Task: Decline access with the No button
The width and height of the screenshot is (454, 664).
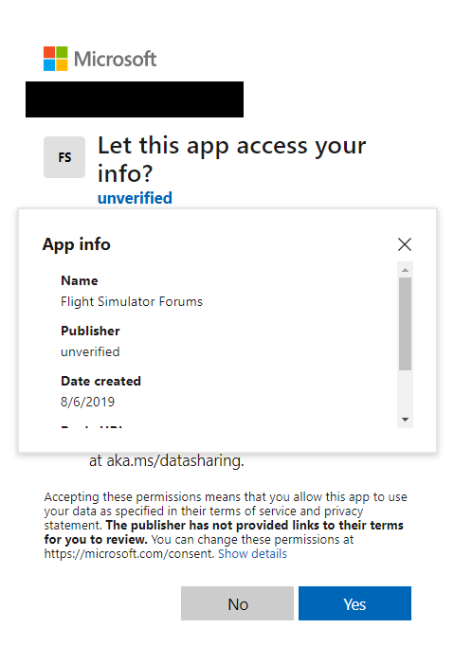Action: [237, 603]
